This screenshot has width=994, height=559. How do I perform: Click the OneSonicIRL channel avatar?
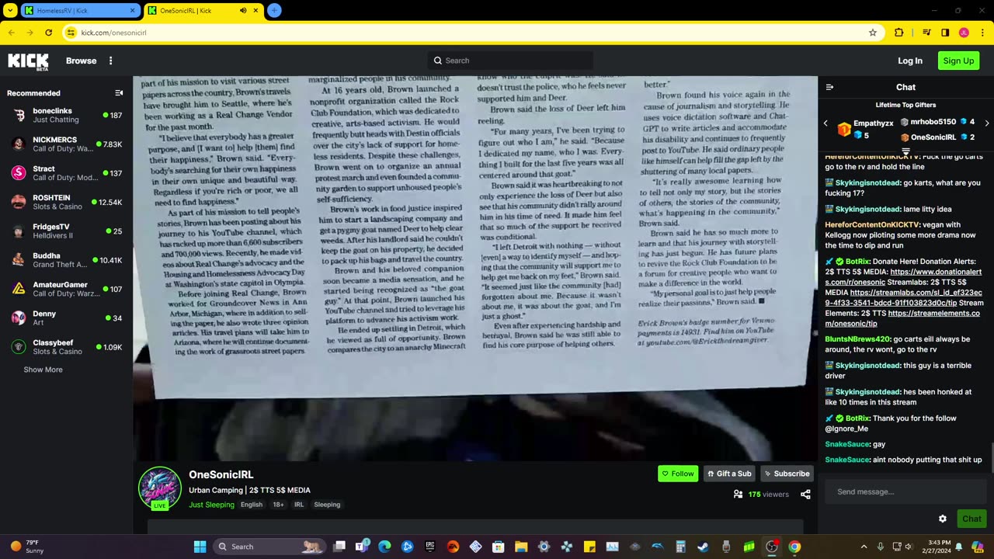click(159, 488)
